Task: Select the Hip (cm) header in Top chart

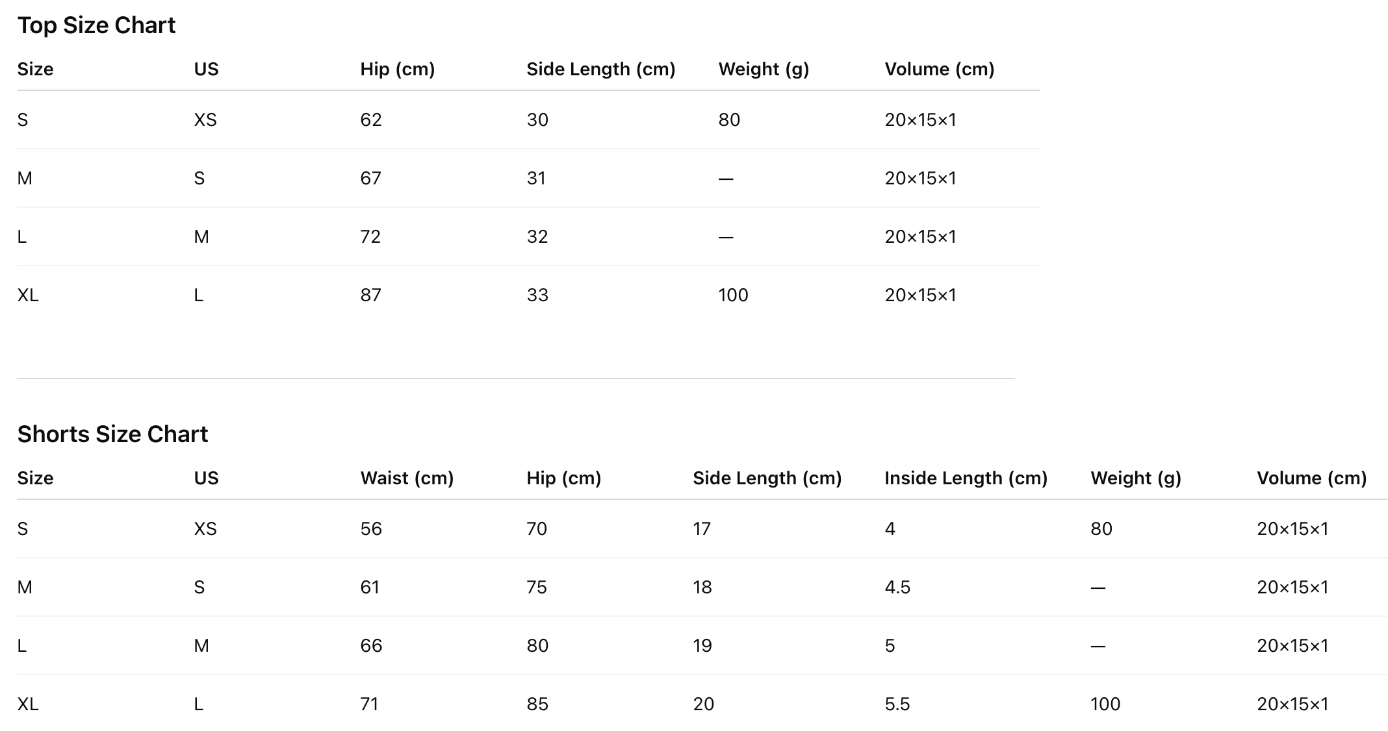Action: (397, 69)
